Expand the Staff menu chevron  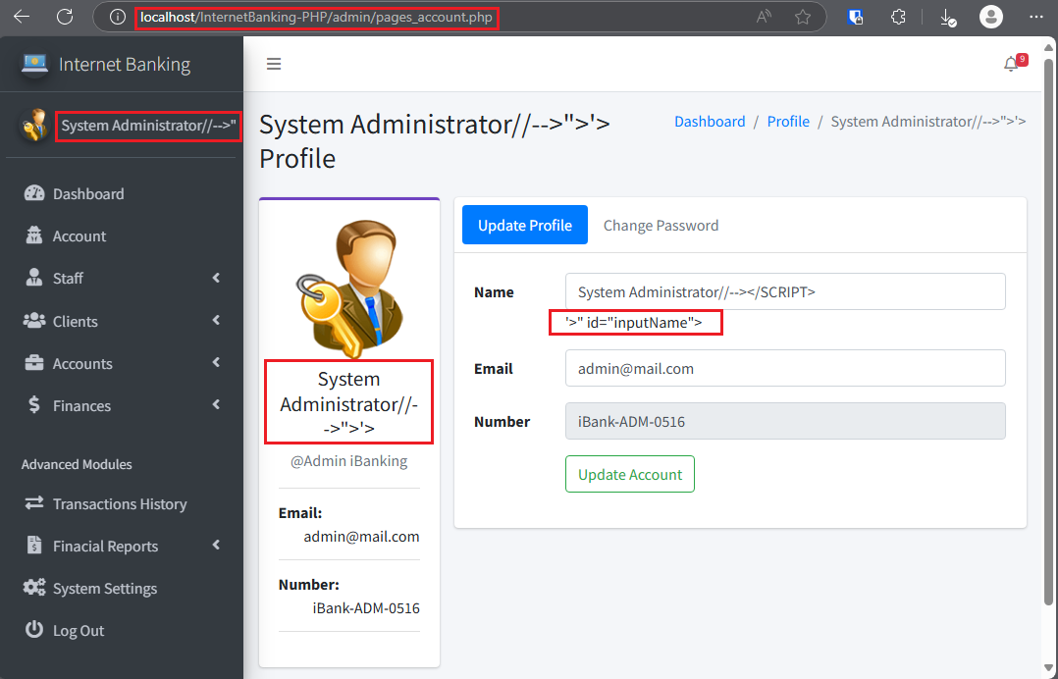pyautogui.click(x=216, y=278)
